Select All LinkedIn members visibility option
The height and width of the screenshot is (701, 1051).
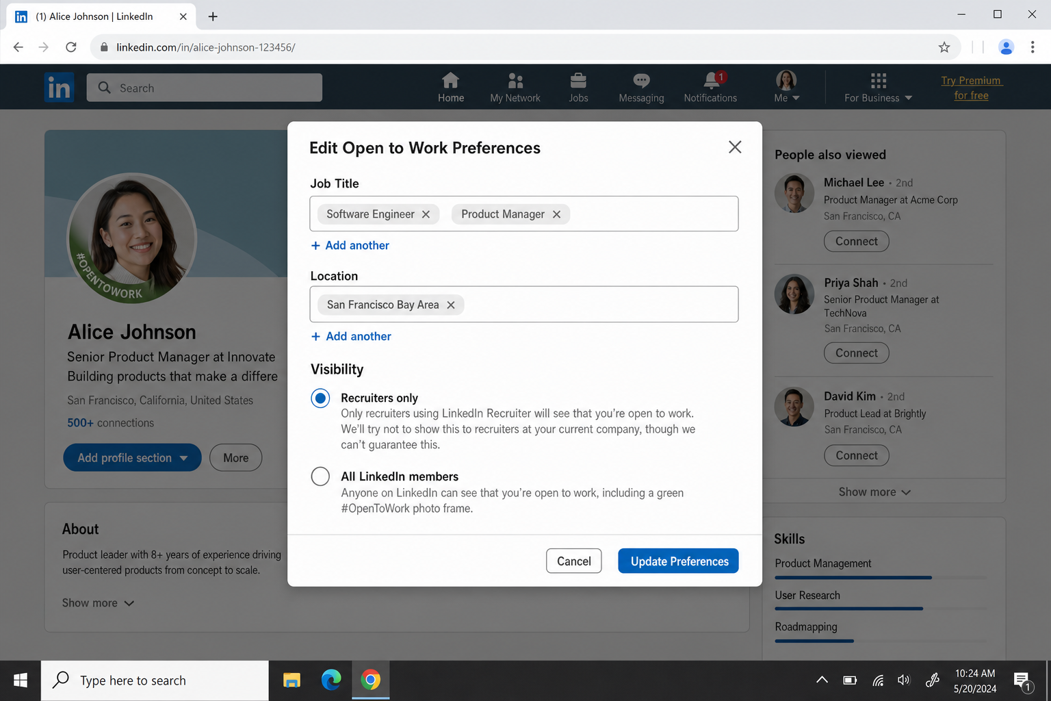point(320,476)
